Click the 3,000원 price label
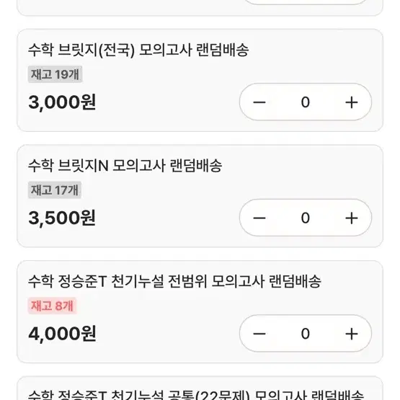 coord(62,102)
